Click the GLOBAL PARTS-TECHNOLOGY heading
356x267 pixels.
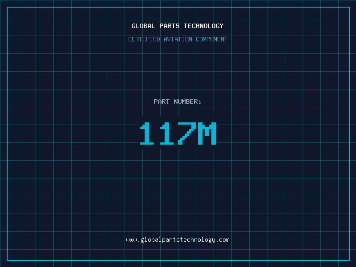click(178, 26)
